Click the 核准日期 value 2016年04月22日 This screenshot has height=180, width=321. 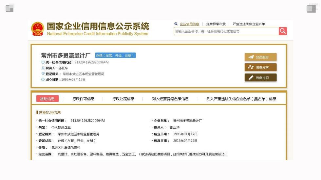185,140
